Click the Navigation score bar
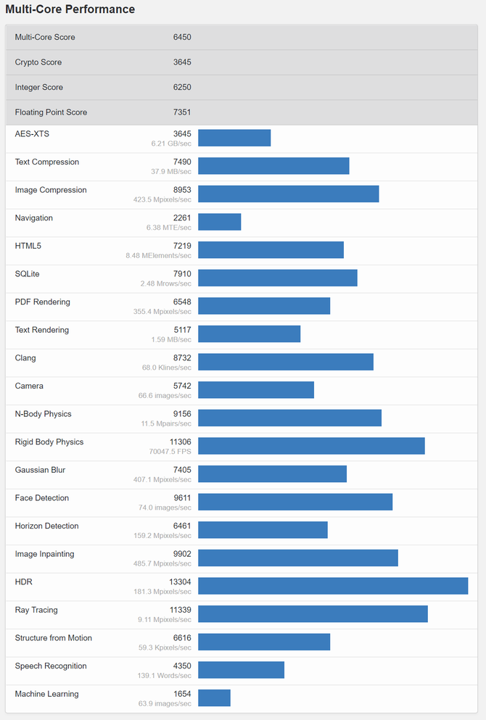Image resolution: width=486 pixels, height=720 pixels. (x=220, y=222)
